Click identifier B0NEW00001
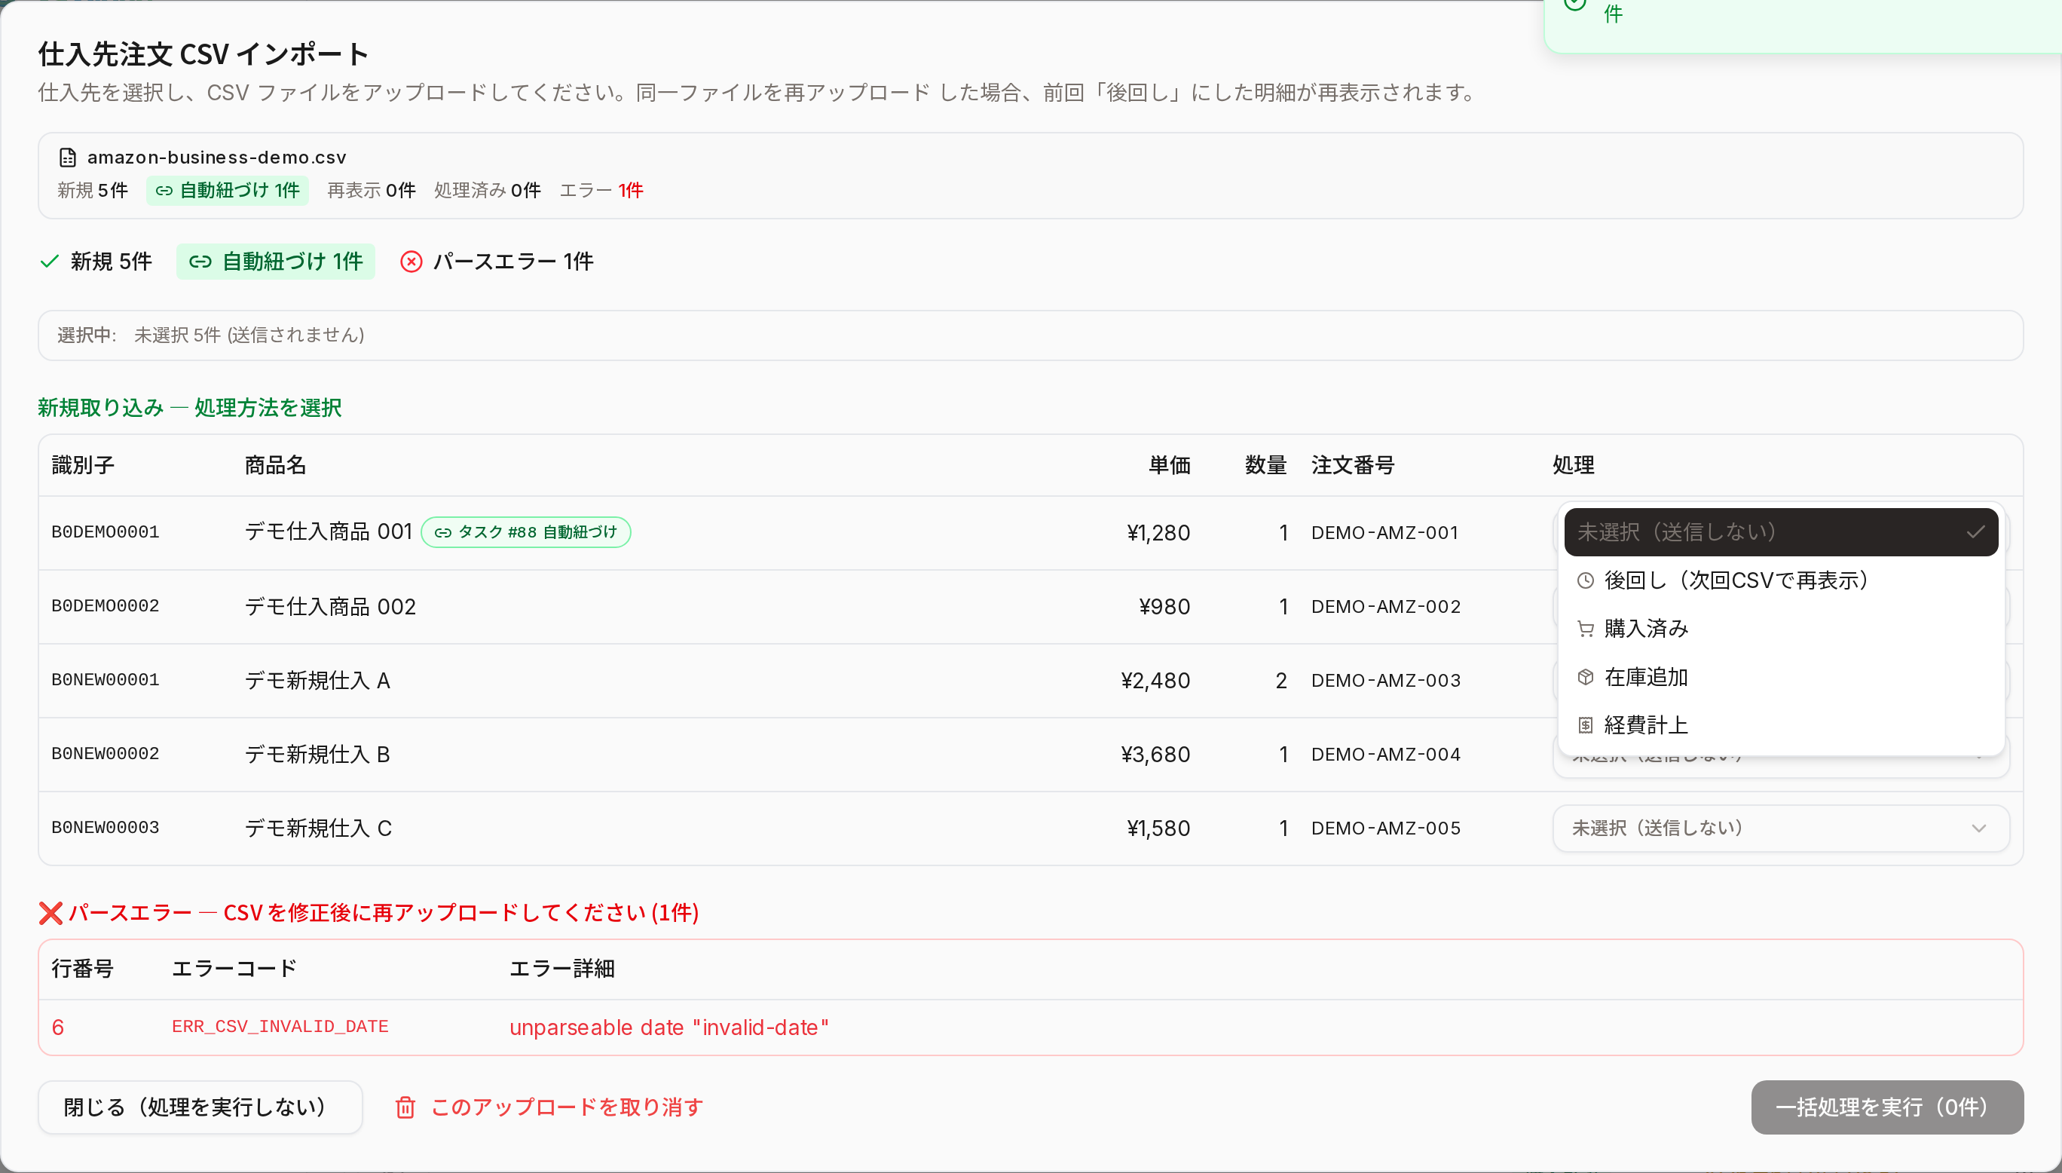 click(106, 681)
